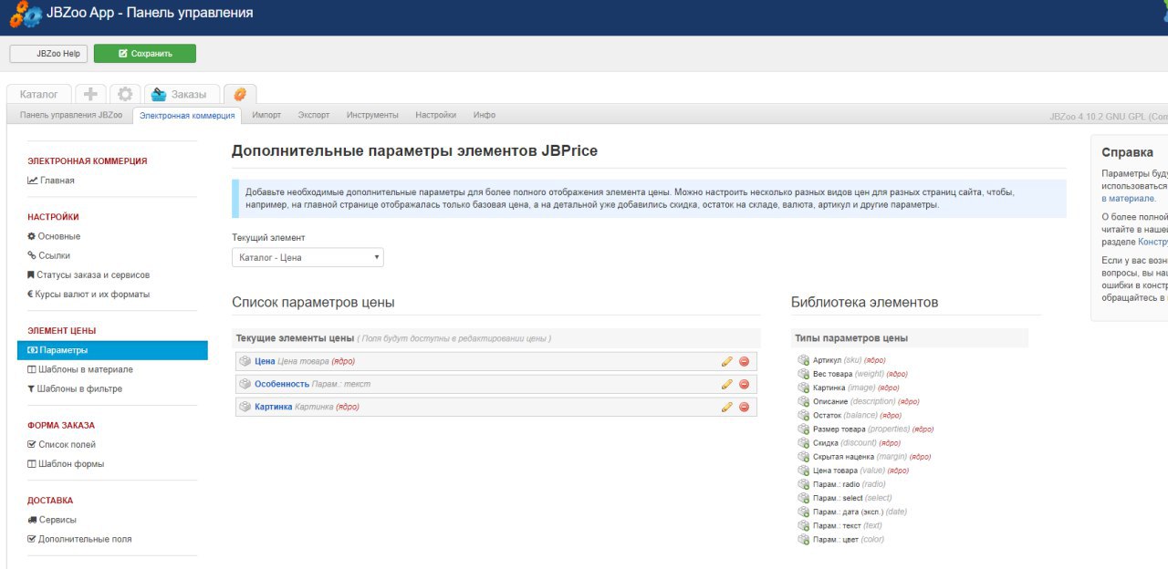Add the Размер товара (properties) element icon
The height and width of the screenshot is (569, 1168).
tap(803, 429)
